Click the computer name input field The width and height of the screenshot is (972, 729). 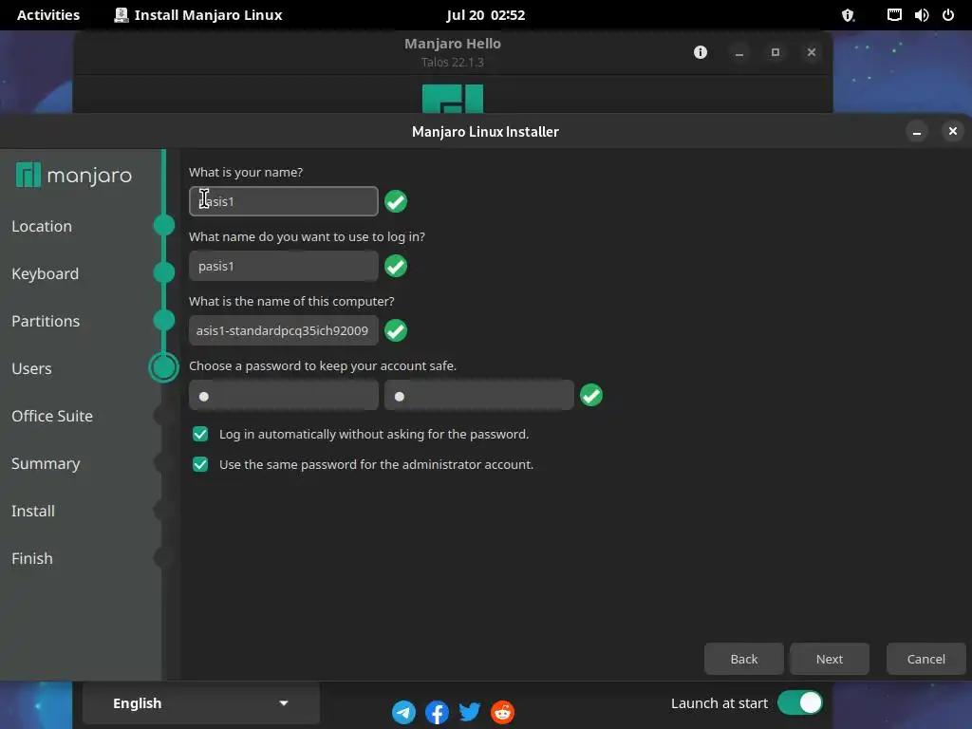[283, 330]
